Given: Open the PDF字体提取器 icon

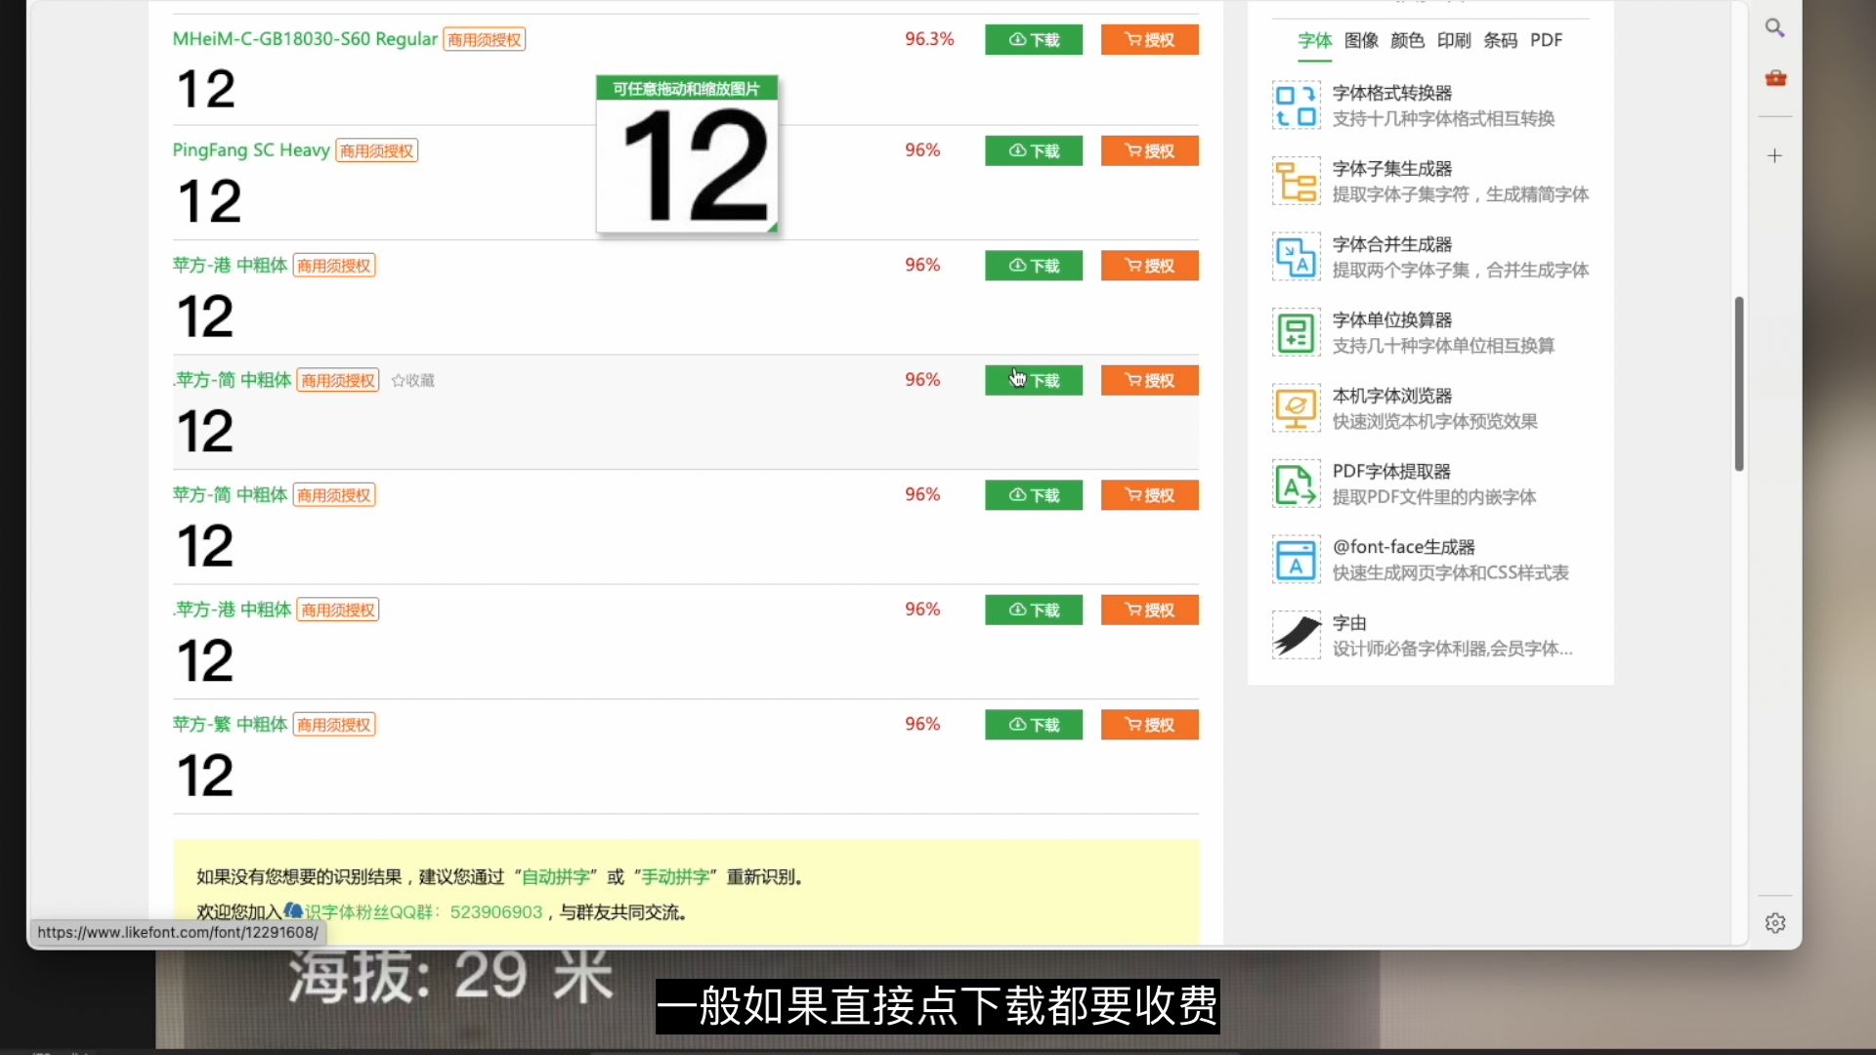Looking at the screenshot, I should [x=1296, y=485].
